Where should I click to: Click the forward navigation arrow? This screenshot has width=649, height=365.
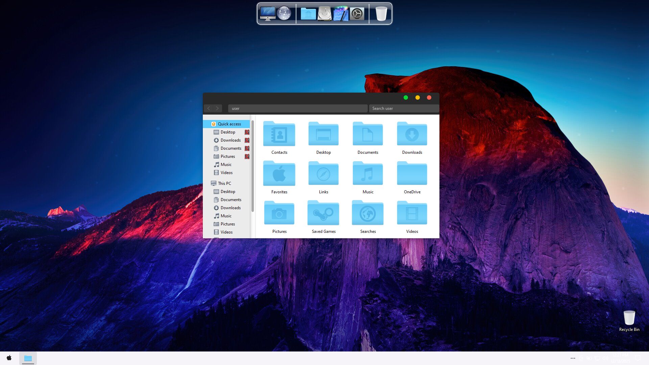[217, 108]
